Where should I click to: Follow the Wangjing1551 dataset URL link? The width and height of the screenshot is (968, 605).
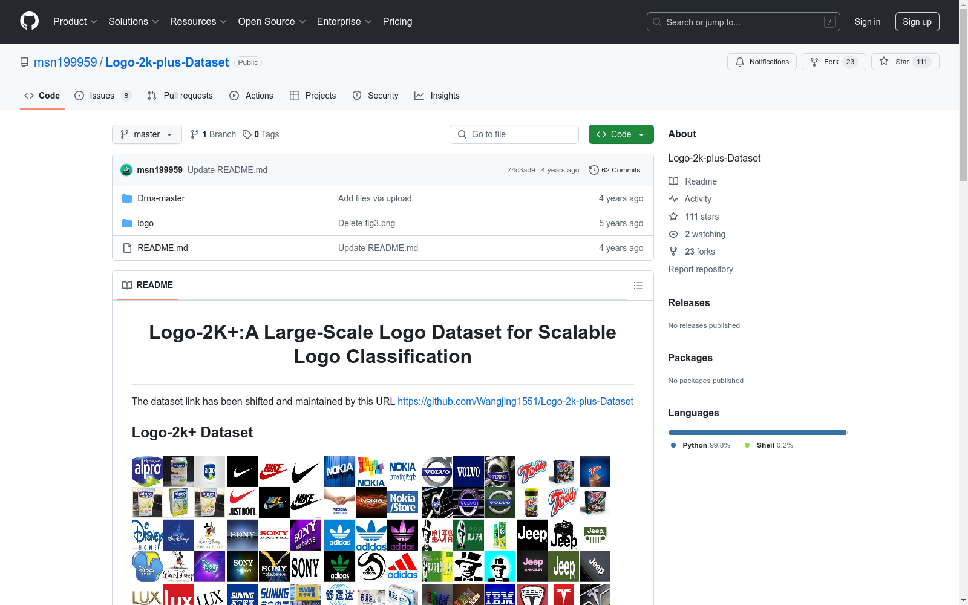[515, 401]
